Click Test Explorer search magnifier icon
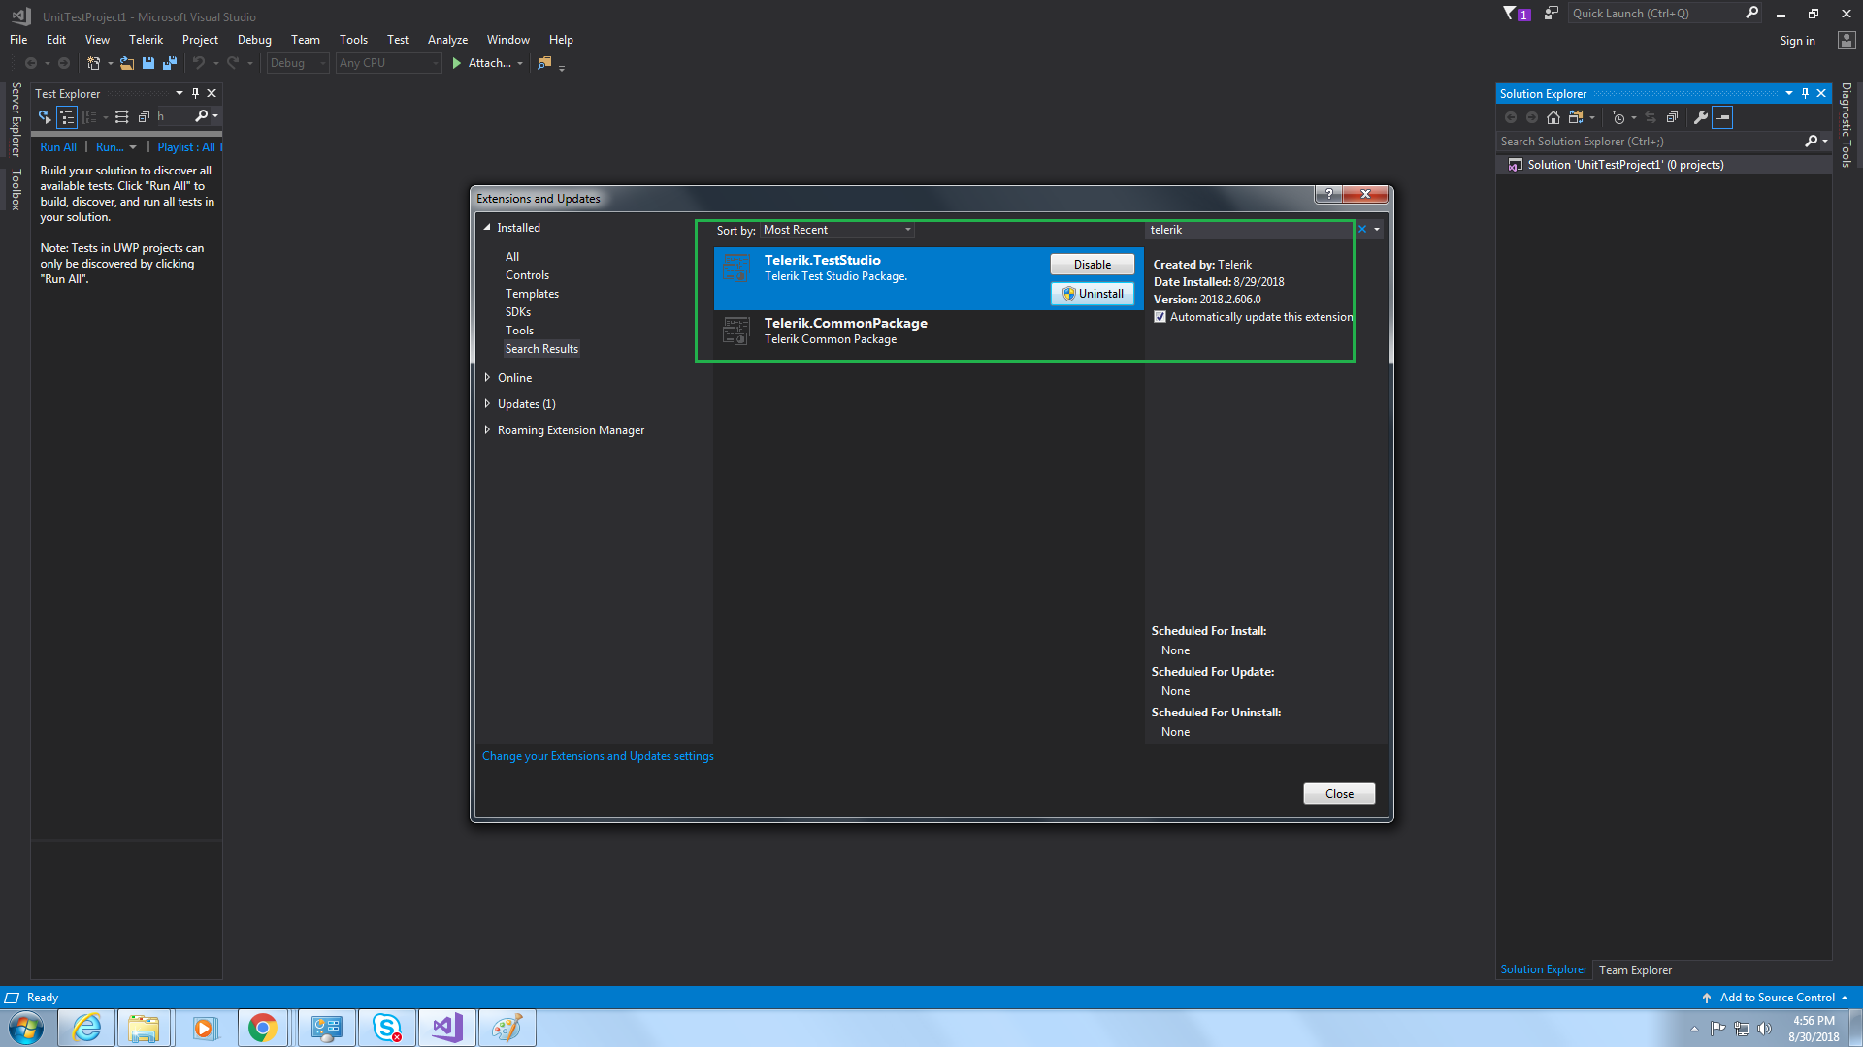This screenshot has height=1047, width=1863. 202,116
